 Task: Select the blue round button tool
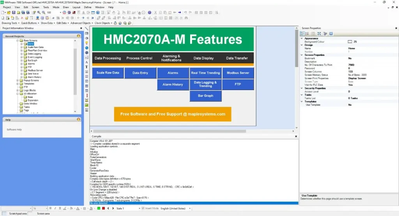(87, 48)
